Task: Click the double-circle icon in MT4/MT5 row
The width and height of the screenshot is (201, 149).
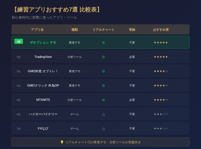Action: 103,100
